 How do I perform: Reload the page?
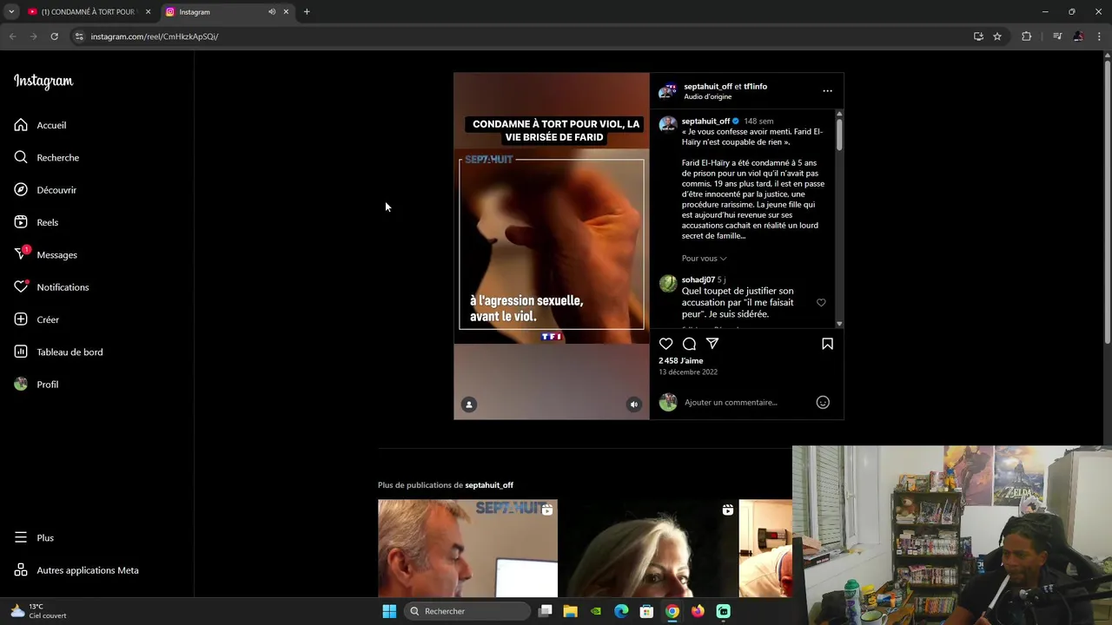click(54, 36)
